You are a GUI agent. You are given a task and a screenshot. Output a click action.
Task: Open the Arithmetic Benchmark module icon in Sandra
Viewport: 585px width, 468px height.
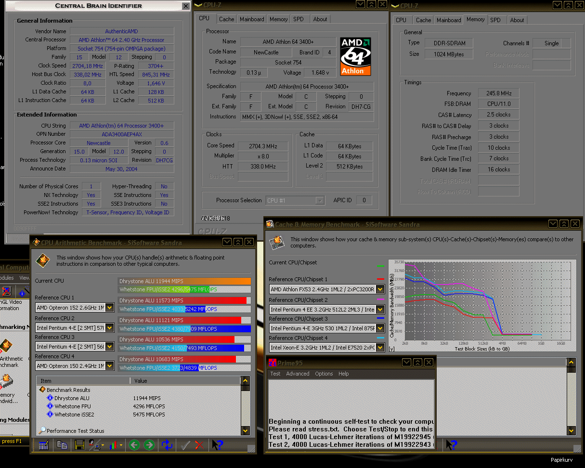[6, 347]
